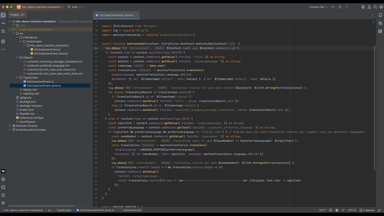Open the Project tool window folder icon
The width and height of the screenshot is (384, 216).
(x=3, y=15)
